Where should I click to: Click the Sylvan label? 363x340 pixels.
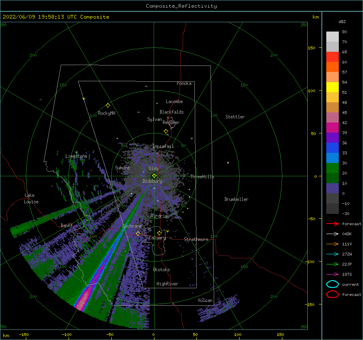(x=154, y=119)
